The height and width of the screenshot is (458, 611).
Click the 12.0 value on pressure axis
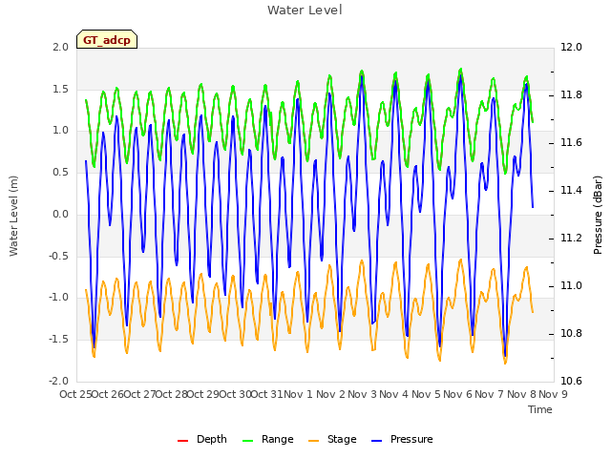coord(571,47)
